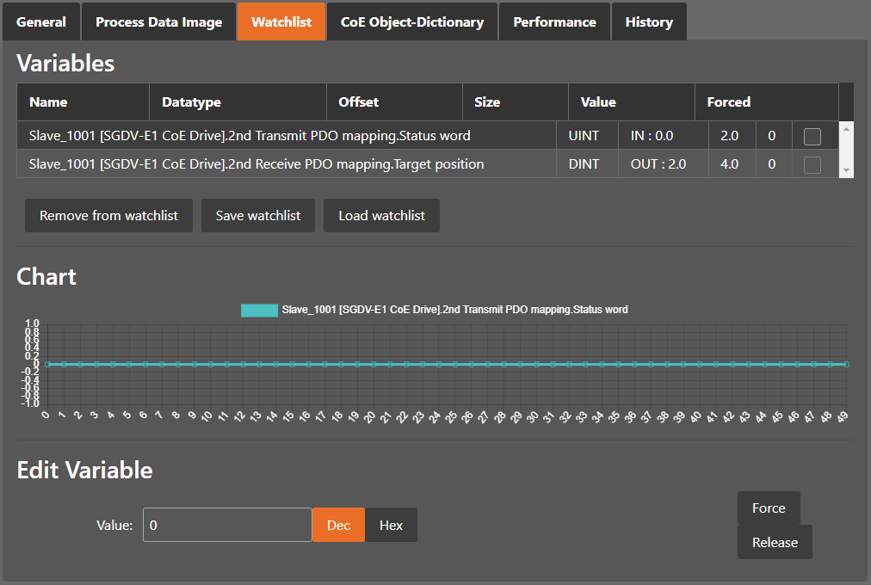
Task: Click the Load watchlist button
Action: (381, 215)
